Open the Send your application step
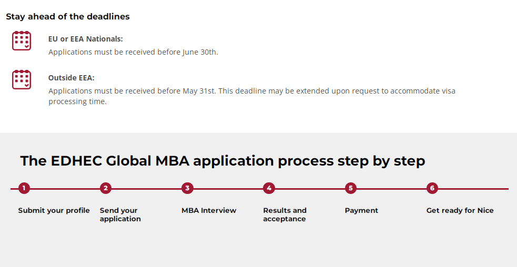Screen dimensions: 517x267 coord(120,214)
